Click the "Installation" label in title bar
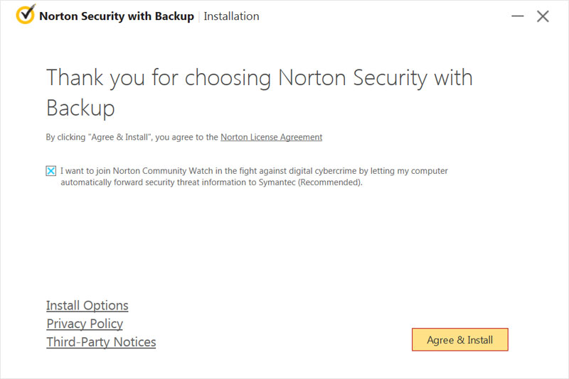 [231, 16]
